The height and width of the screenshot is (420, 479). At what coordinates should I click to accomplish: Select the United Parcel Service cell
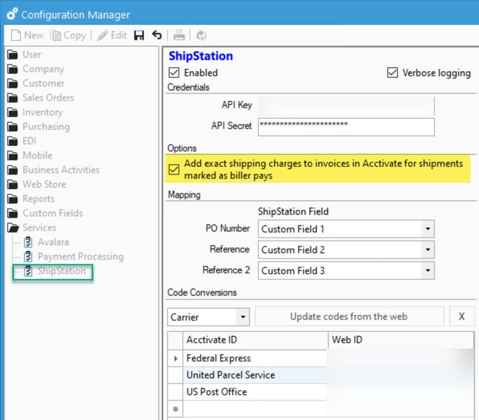click(255, 375)
